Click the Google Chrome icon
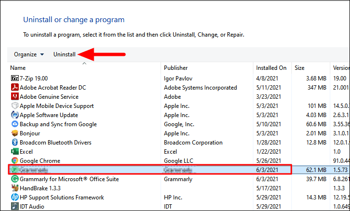 click(15, 160)
